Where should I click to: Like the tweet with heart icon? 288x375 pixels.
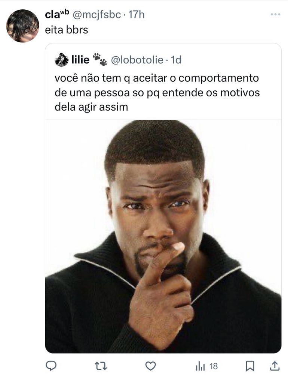click(x=151, y=366)
